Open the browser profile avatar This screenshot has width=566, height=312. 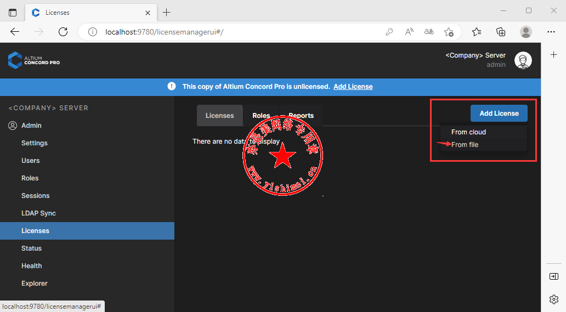525,32
